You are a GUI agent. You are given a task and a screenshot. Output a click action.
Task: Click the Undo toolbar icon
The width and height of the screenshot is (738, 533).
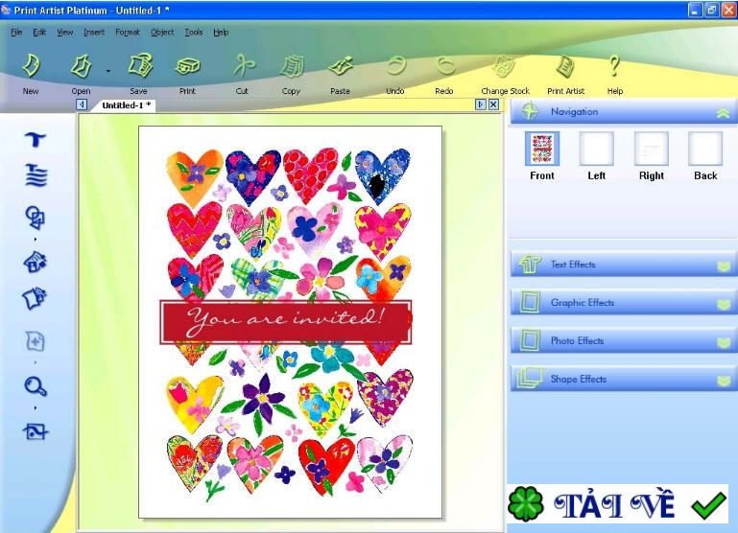(x=395, y=65)
